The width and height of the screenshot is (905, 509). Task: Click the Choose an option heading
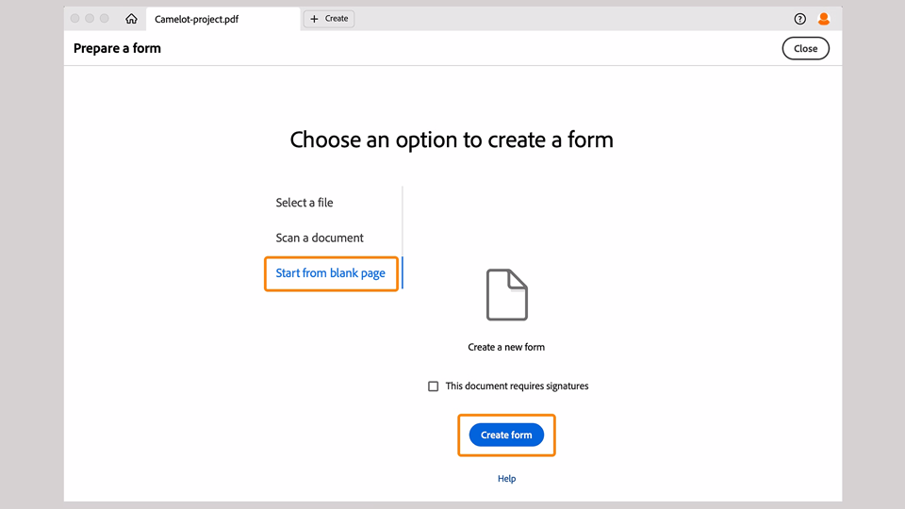[x=452, y=140]
